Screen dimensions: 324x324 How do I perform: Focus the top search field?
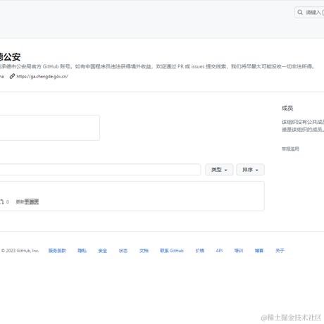click(x=309, y=12)
